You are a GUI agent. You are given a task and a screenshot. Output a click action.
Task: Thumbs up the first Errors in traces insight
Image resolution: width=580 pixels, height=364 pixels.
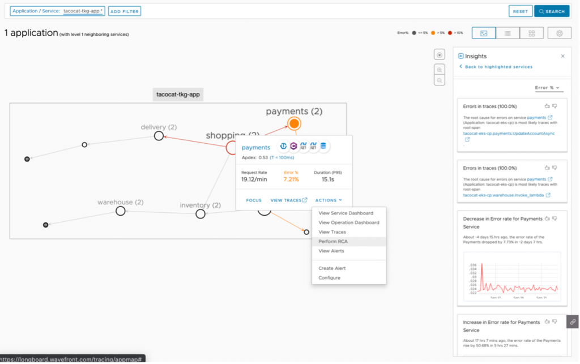click(547, 106)
